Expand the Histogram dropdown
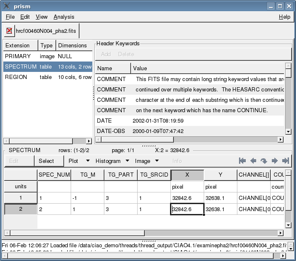296x261 pixels. (111, 161)
